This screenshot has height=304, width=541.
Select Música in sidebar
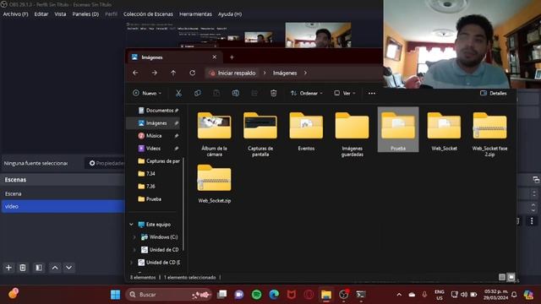click(x=155, y=136)
